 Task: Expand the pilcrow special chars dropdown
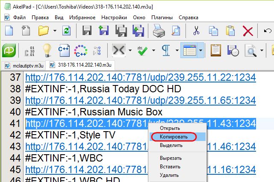[177, 50]
